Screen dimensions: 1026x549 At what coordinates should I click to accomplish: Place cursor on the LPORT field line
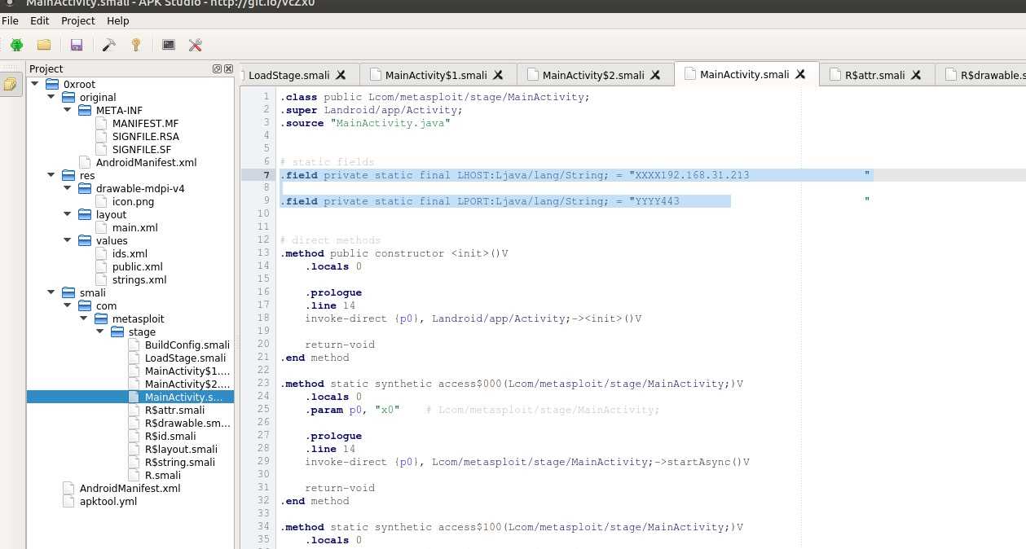pyautogui.click(x=575, y=201)
